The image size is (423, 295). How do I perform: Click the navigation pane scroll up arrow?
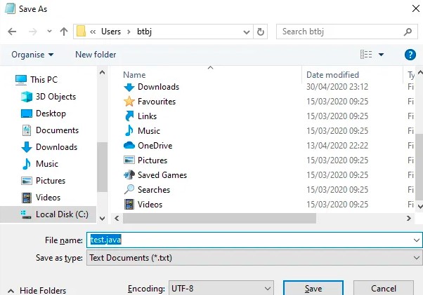click(102, 72)
